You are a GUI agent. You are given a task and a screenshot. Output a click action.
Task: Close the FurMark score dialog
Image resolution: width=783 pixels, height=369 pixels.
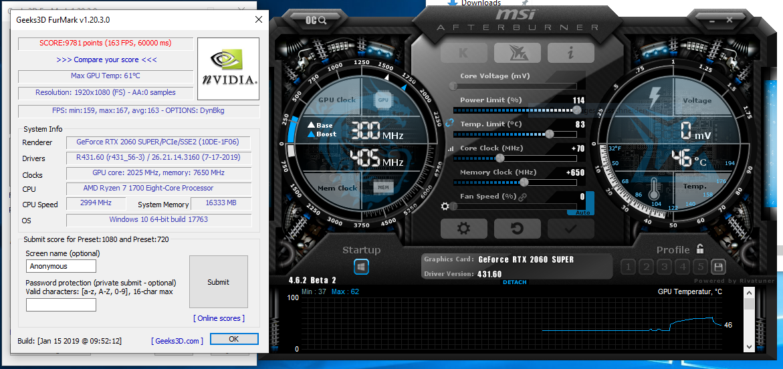pyautogui.click(x=258, y=20)
